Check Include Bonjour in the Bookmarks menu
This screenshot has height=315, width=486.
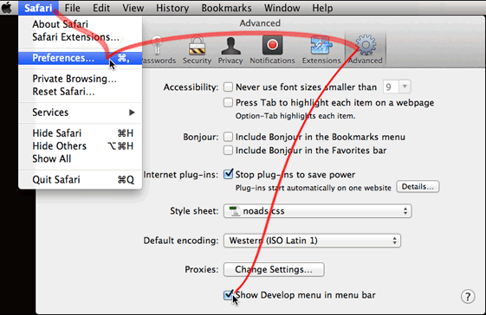(x=228, y=137)
